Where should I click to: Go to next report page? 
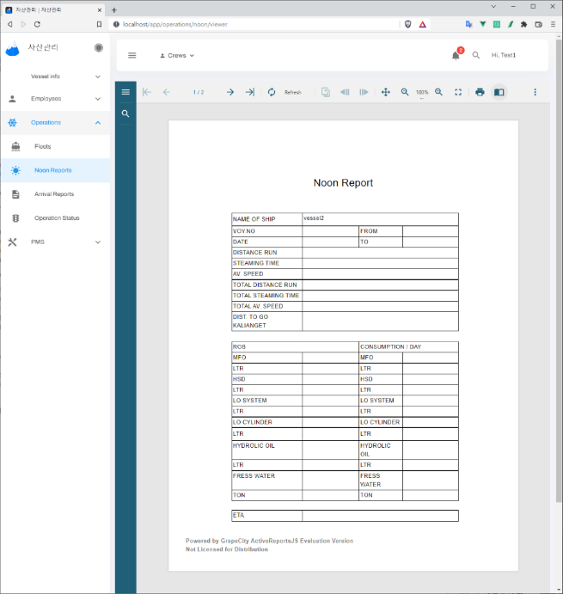click(x=230, y=92)
